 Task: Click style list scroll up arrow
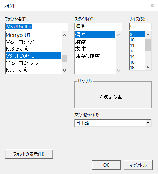(118, 35)
